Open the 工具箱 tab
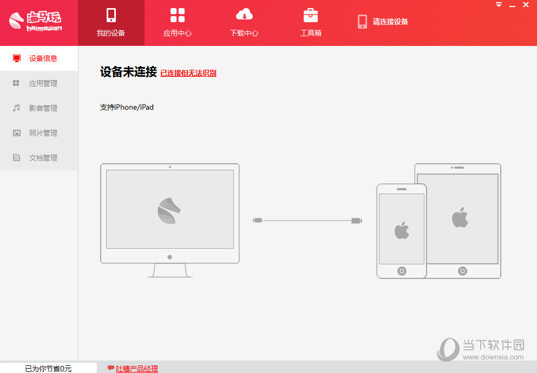Screen dimensions: 537x373 (x=310, y=23)
